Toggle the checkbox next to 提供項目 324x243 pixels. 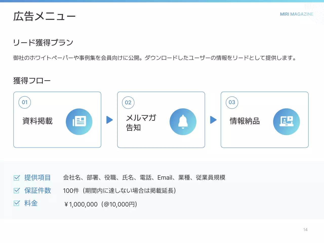click(x=17, y=178)
